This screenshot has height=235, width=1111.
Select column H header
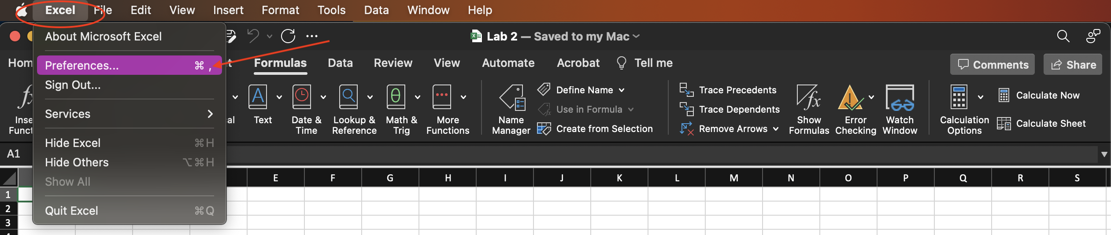pyautogui.click(x=448, y=178)
